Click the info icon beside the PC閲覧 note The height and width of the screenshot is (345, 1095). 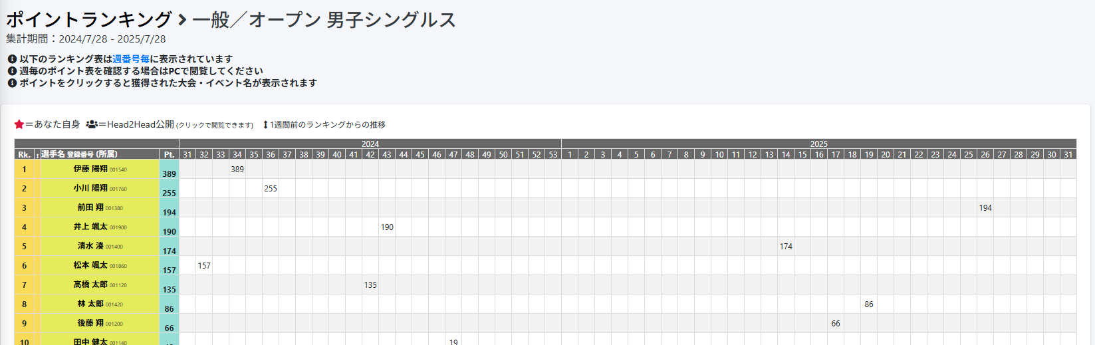pyautogui.click(x=12, y=71)
